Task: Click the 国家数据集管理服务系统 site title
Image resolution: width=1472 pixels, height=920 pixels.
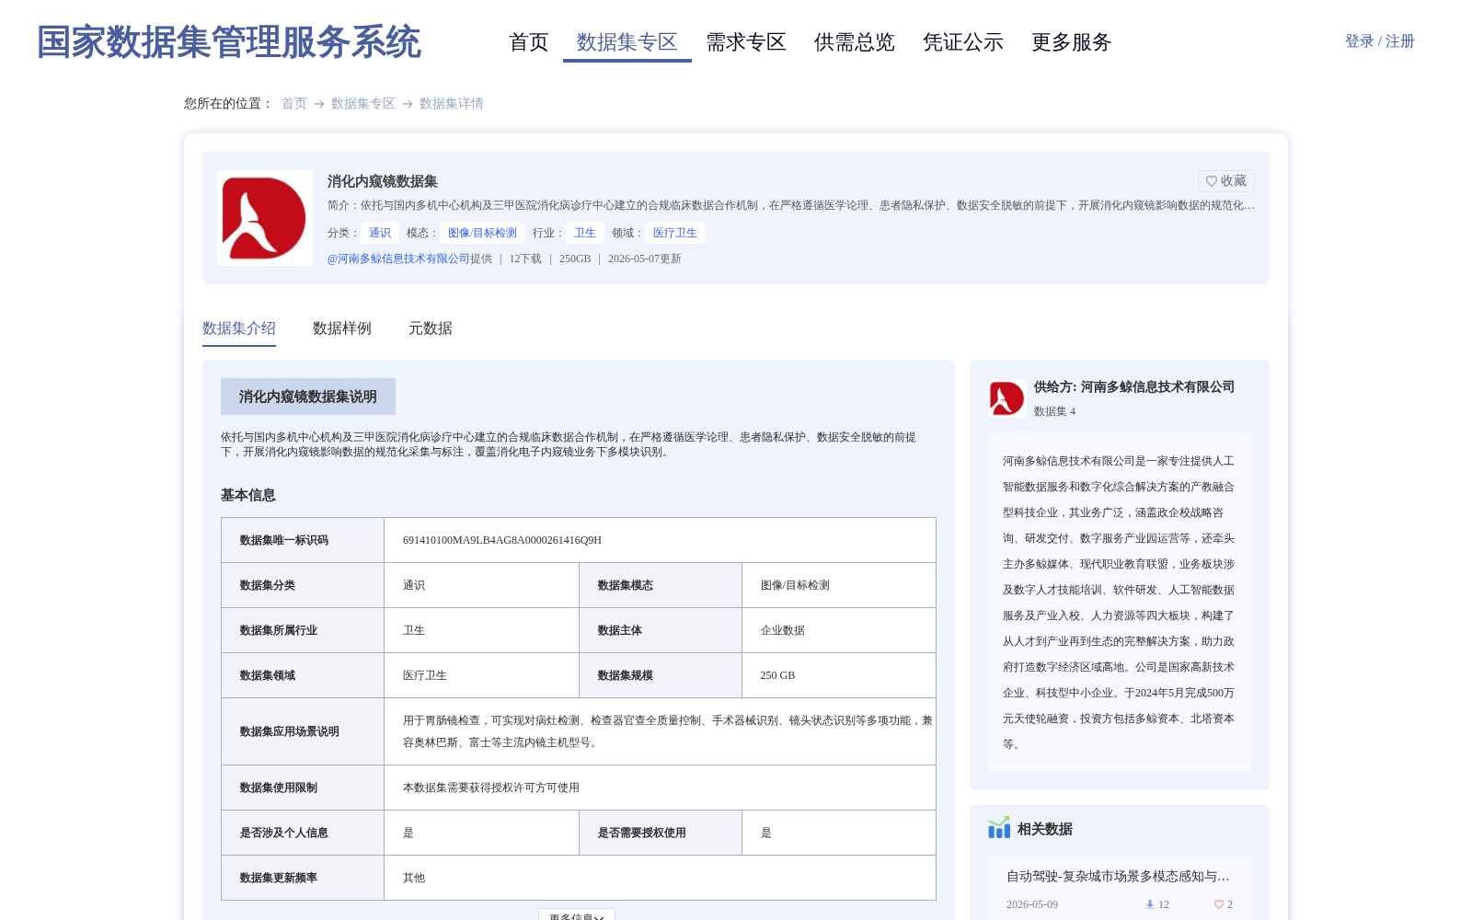Action: 229,42
